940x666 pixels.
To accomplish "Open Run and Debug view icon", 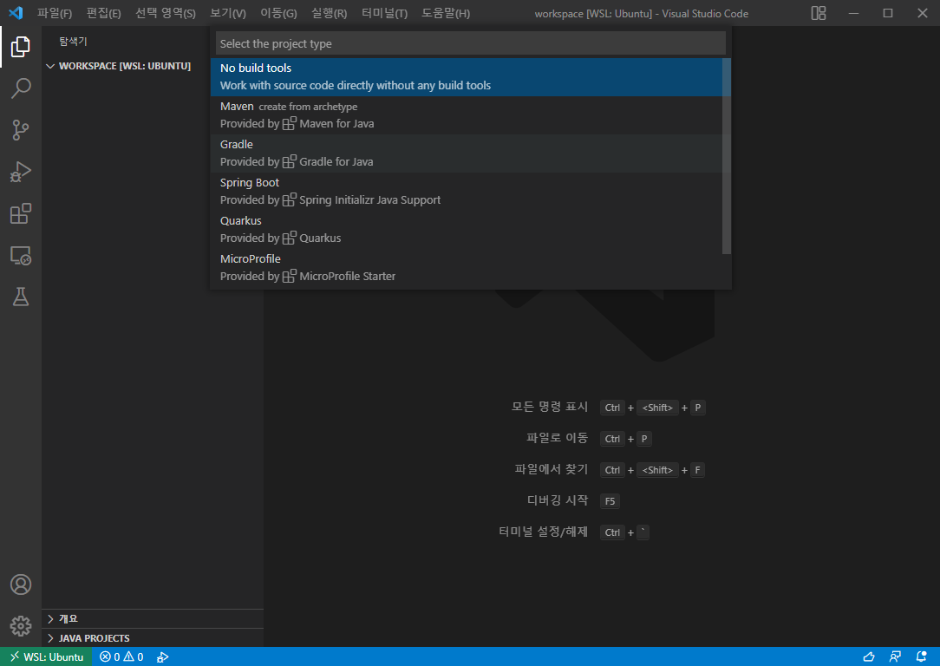I will click(x=21, y=172).
